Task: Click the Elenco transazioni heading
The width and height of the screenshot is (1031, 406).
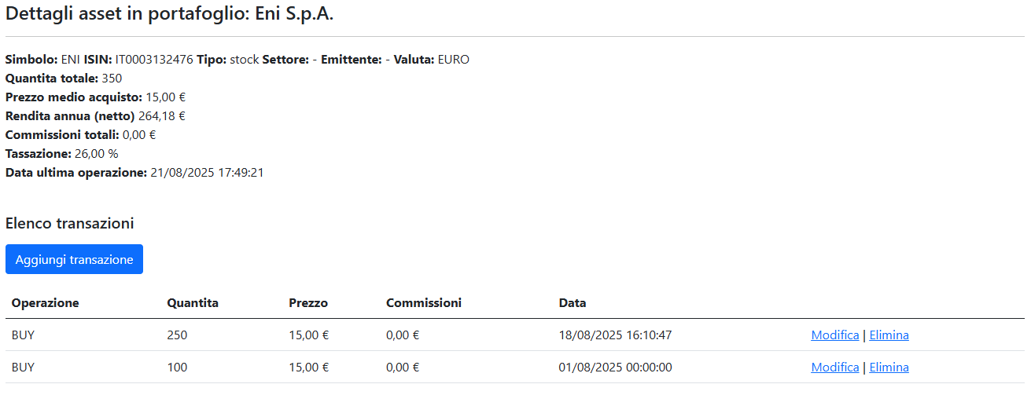Action: (69, 224)
